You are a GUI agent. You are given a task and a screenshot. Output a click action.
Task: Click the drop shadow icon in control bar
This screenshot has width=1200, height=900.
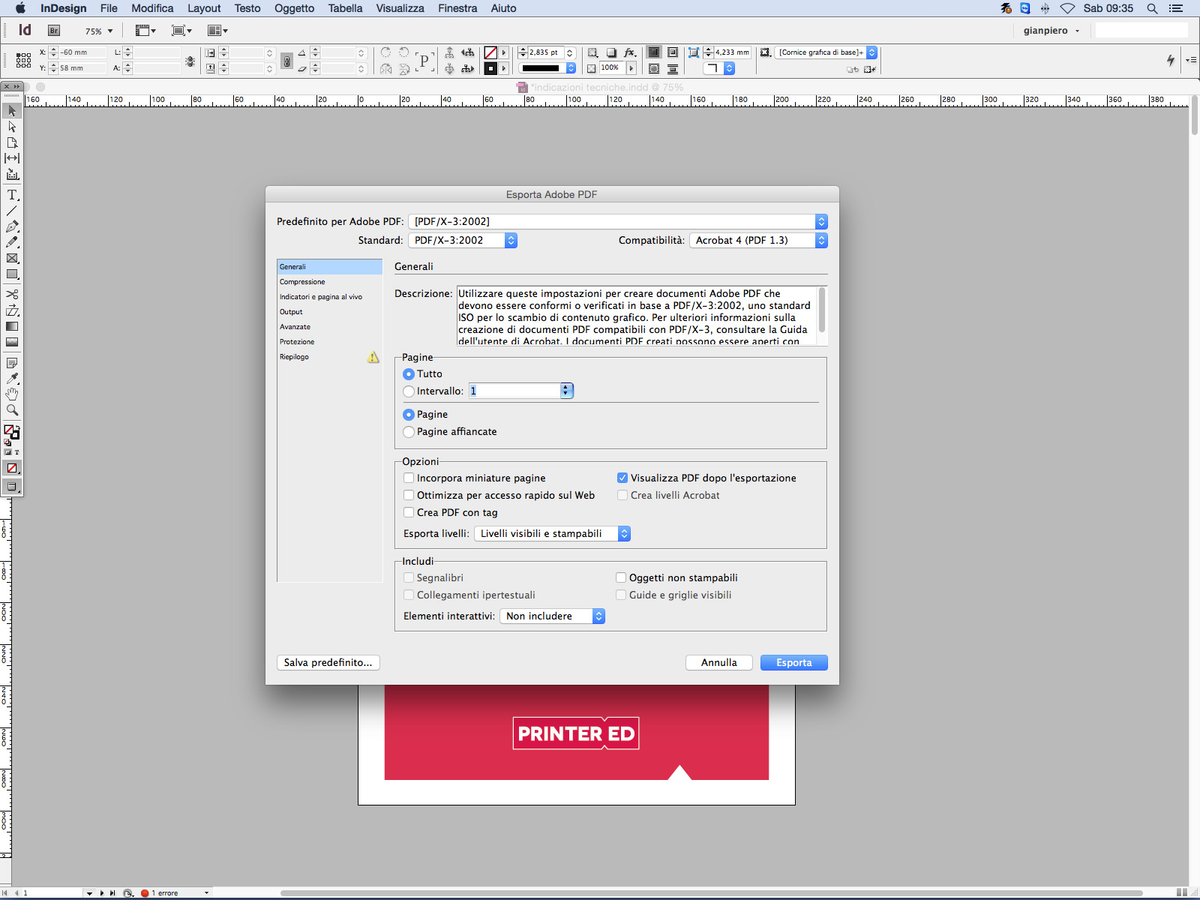611,52
